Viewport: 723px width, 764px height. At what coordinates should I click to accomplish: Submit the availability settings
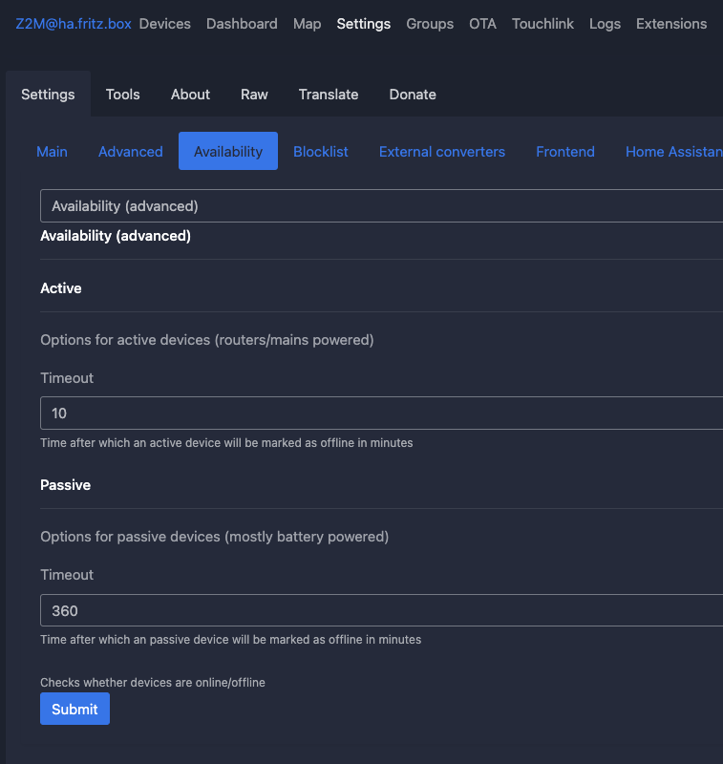tap(74, 709)
